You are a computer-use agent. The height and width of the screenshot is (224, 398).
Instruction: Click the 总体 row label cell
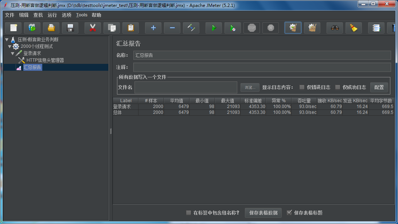click(x=126, y=112)
